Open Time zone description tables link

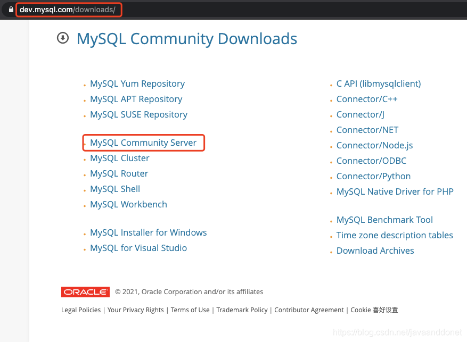click(x=395, y=235)
